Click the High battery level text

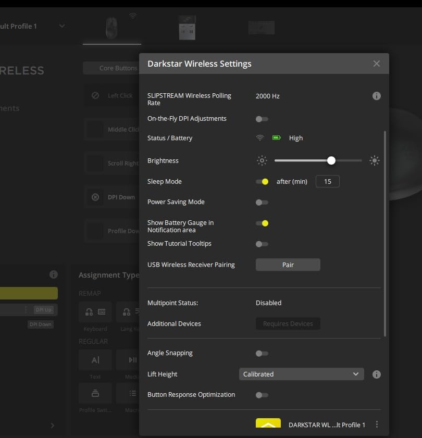(x=296, y=138)
